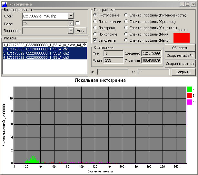
Task: Select raster 3_L71178022_02220000330_1_531A_ch2
Action: pos(45,53)
